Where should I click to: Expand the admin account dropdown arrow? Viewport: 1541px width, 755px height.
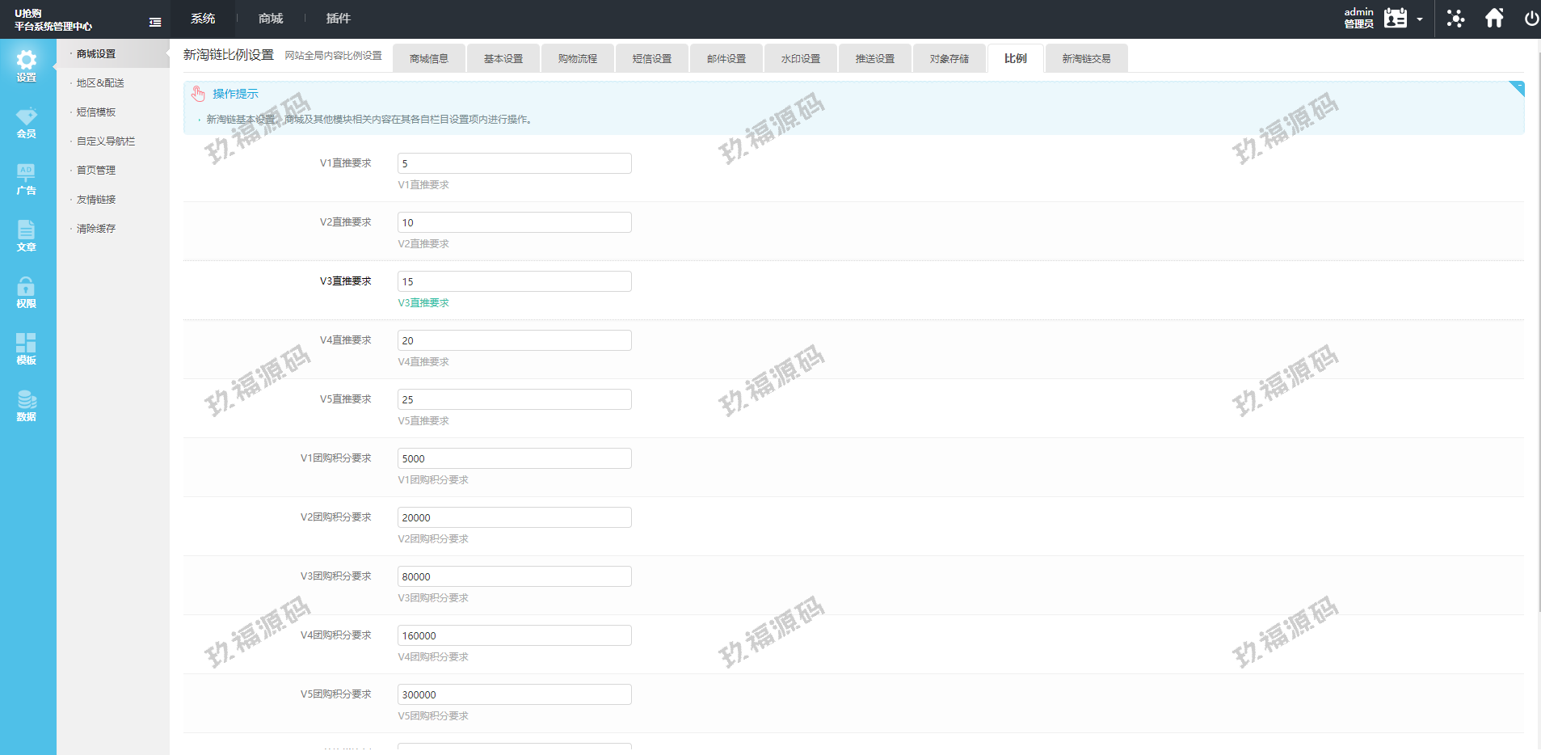[x=1420, y=19]
